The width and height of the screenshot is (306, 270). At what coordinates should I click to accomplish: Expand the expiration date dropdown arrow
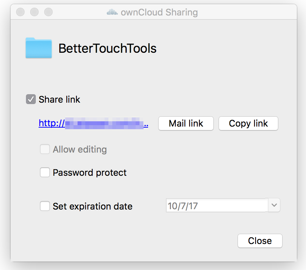tap(274, 205)
